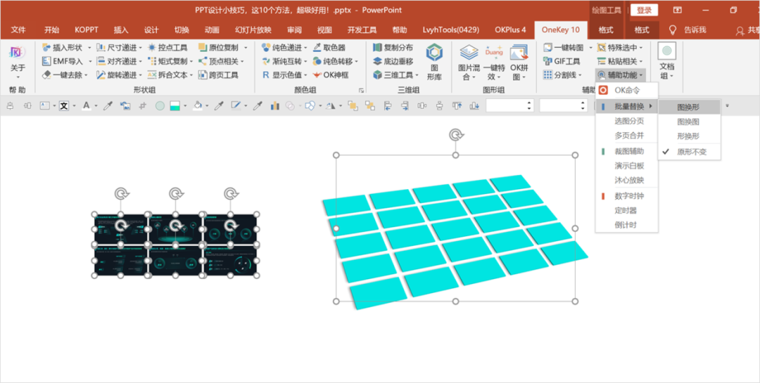The height and width of the screenshot is (383, 760).
Task: Click the cyan gradient fill swatch
Action: click(x=175, y=105)
